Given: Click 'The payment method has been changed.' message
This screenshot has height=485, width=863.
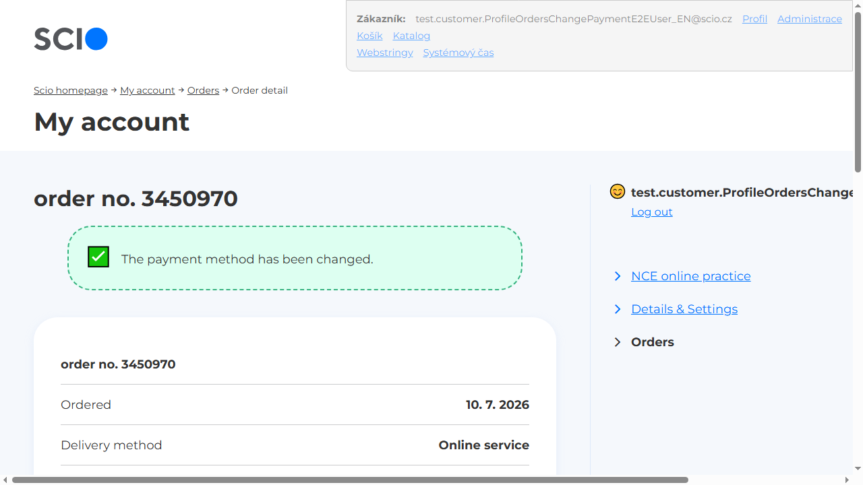Looking at the screenshot, I should pos(247,259).
